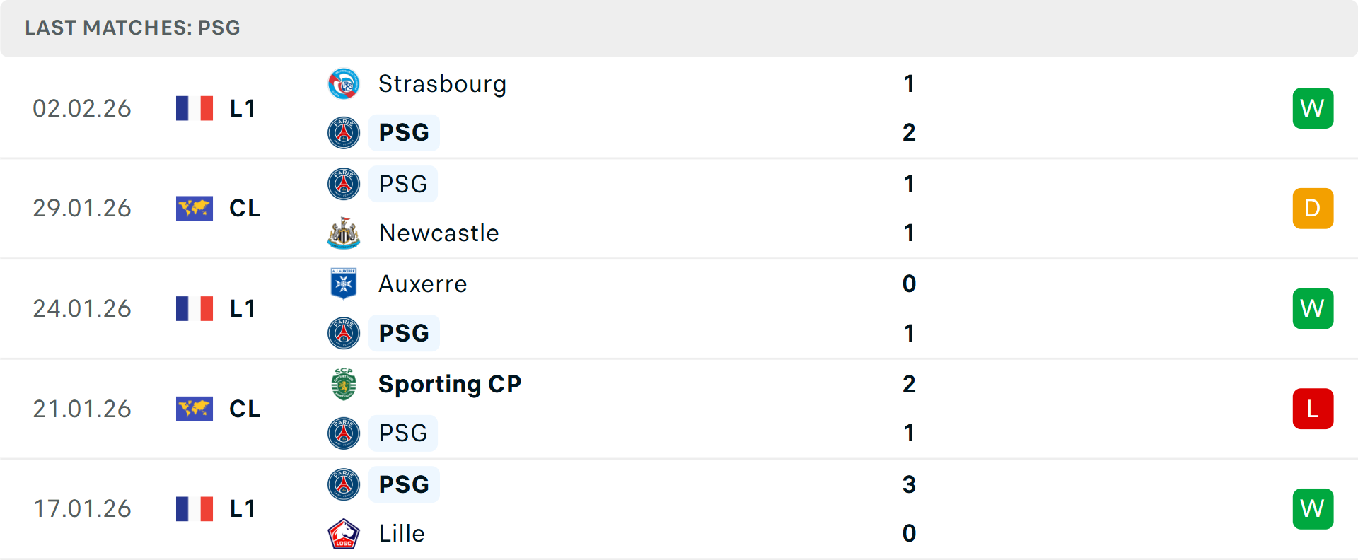Click the French flag beside 02.02.26
This screenshot has width=1358, height=560.
tap(195, 109)
